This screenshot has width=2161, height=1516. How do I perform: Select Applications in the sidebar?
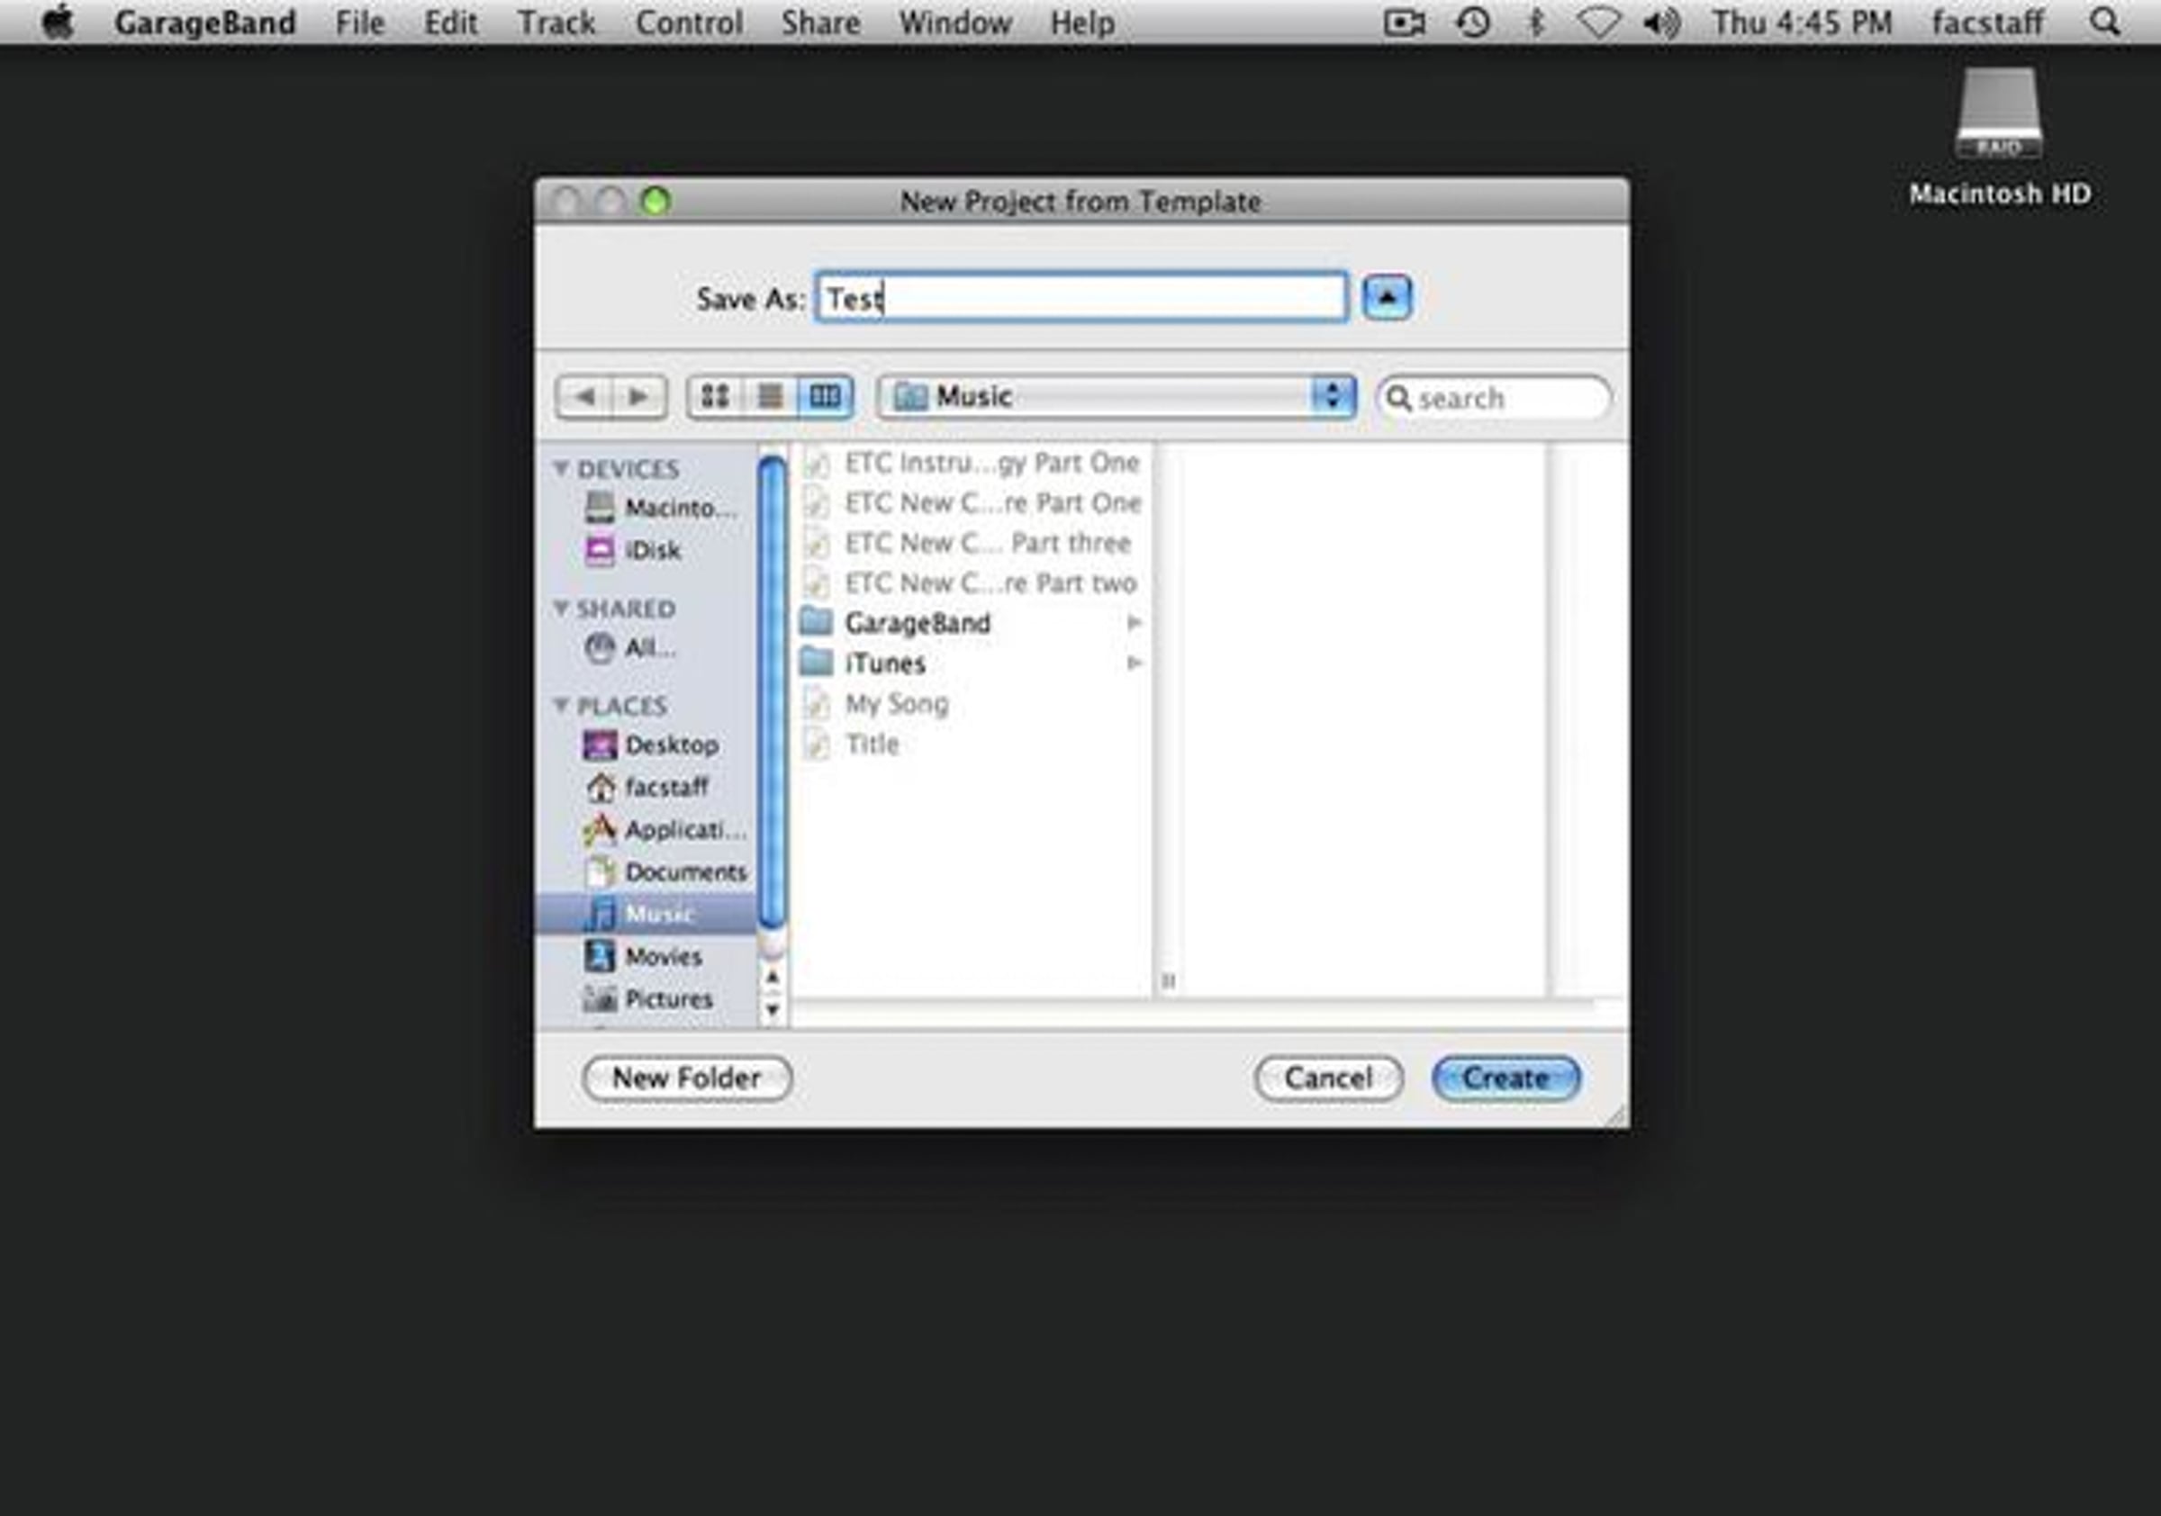pos(664,829)
